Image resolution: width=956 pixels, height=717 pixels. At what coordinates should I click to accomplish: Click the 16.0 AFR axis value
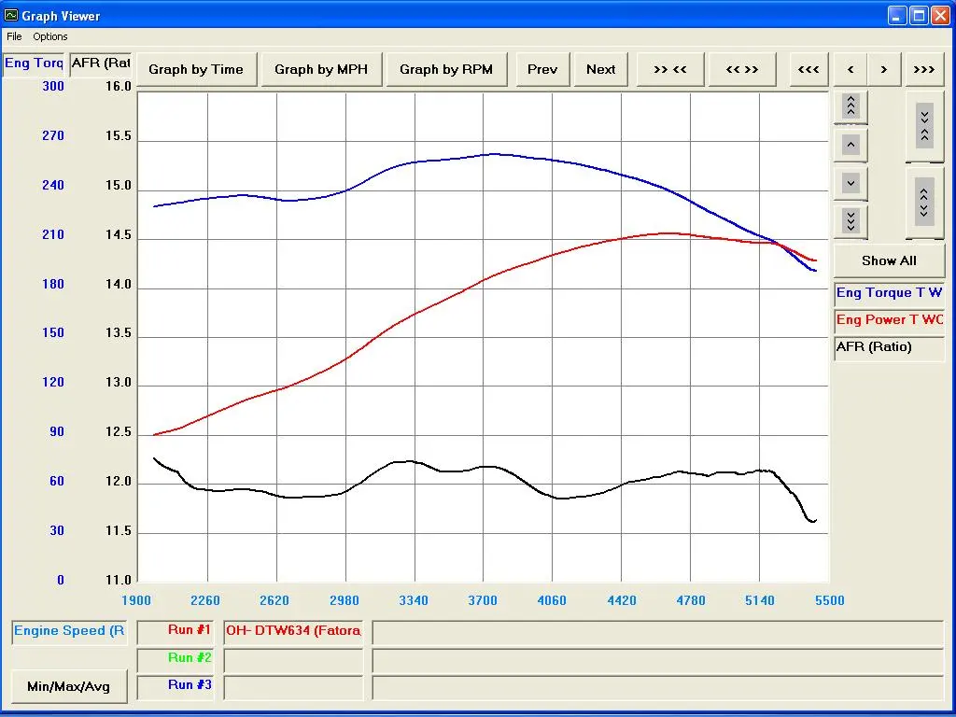pyautogui.click(x=119, y=87)
